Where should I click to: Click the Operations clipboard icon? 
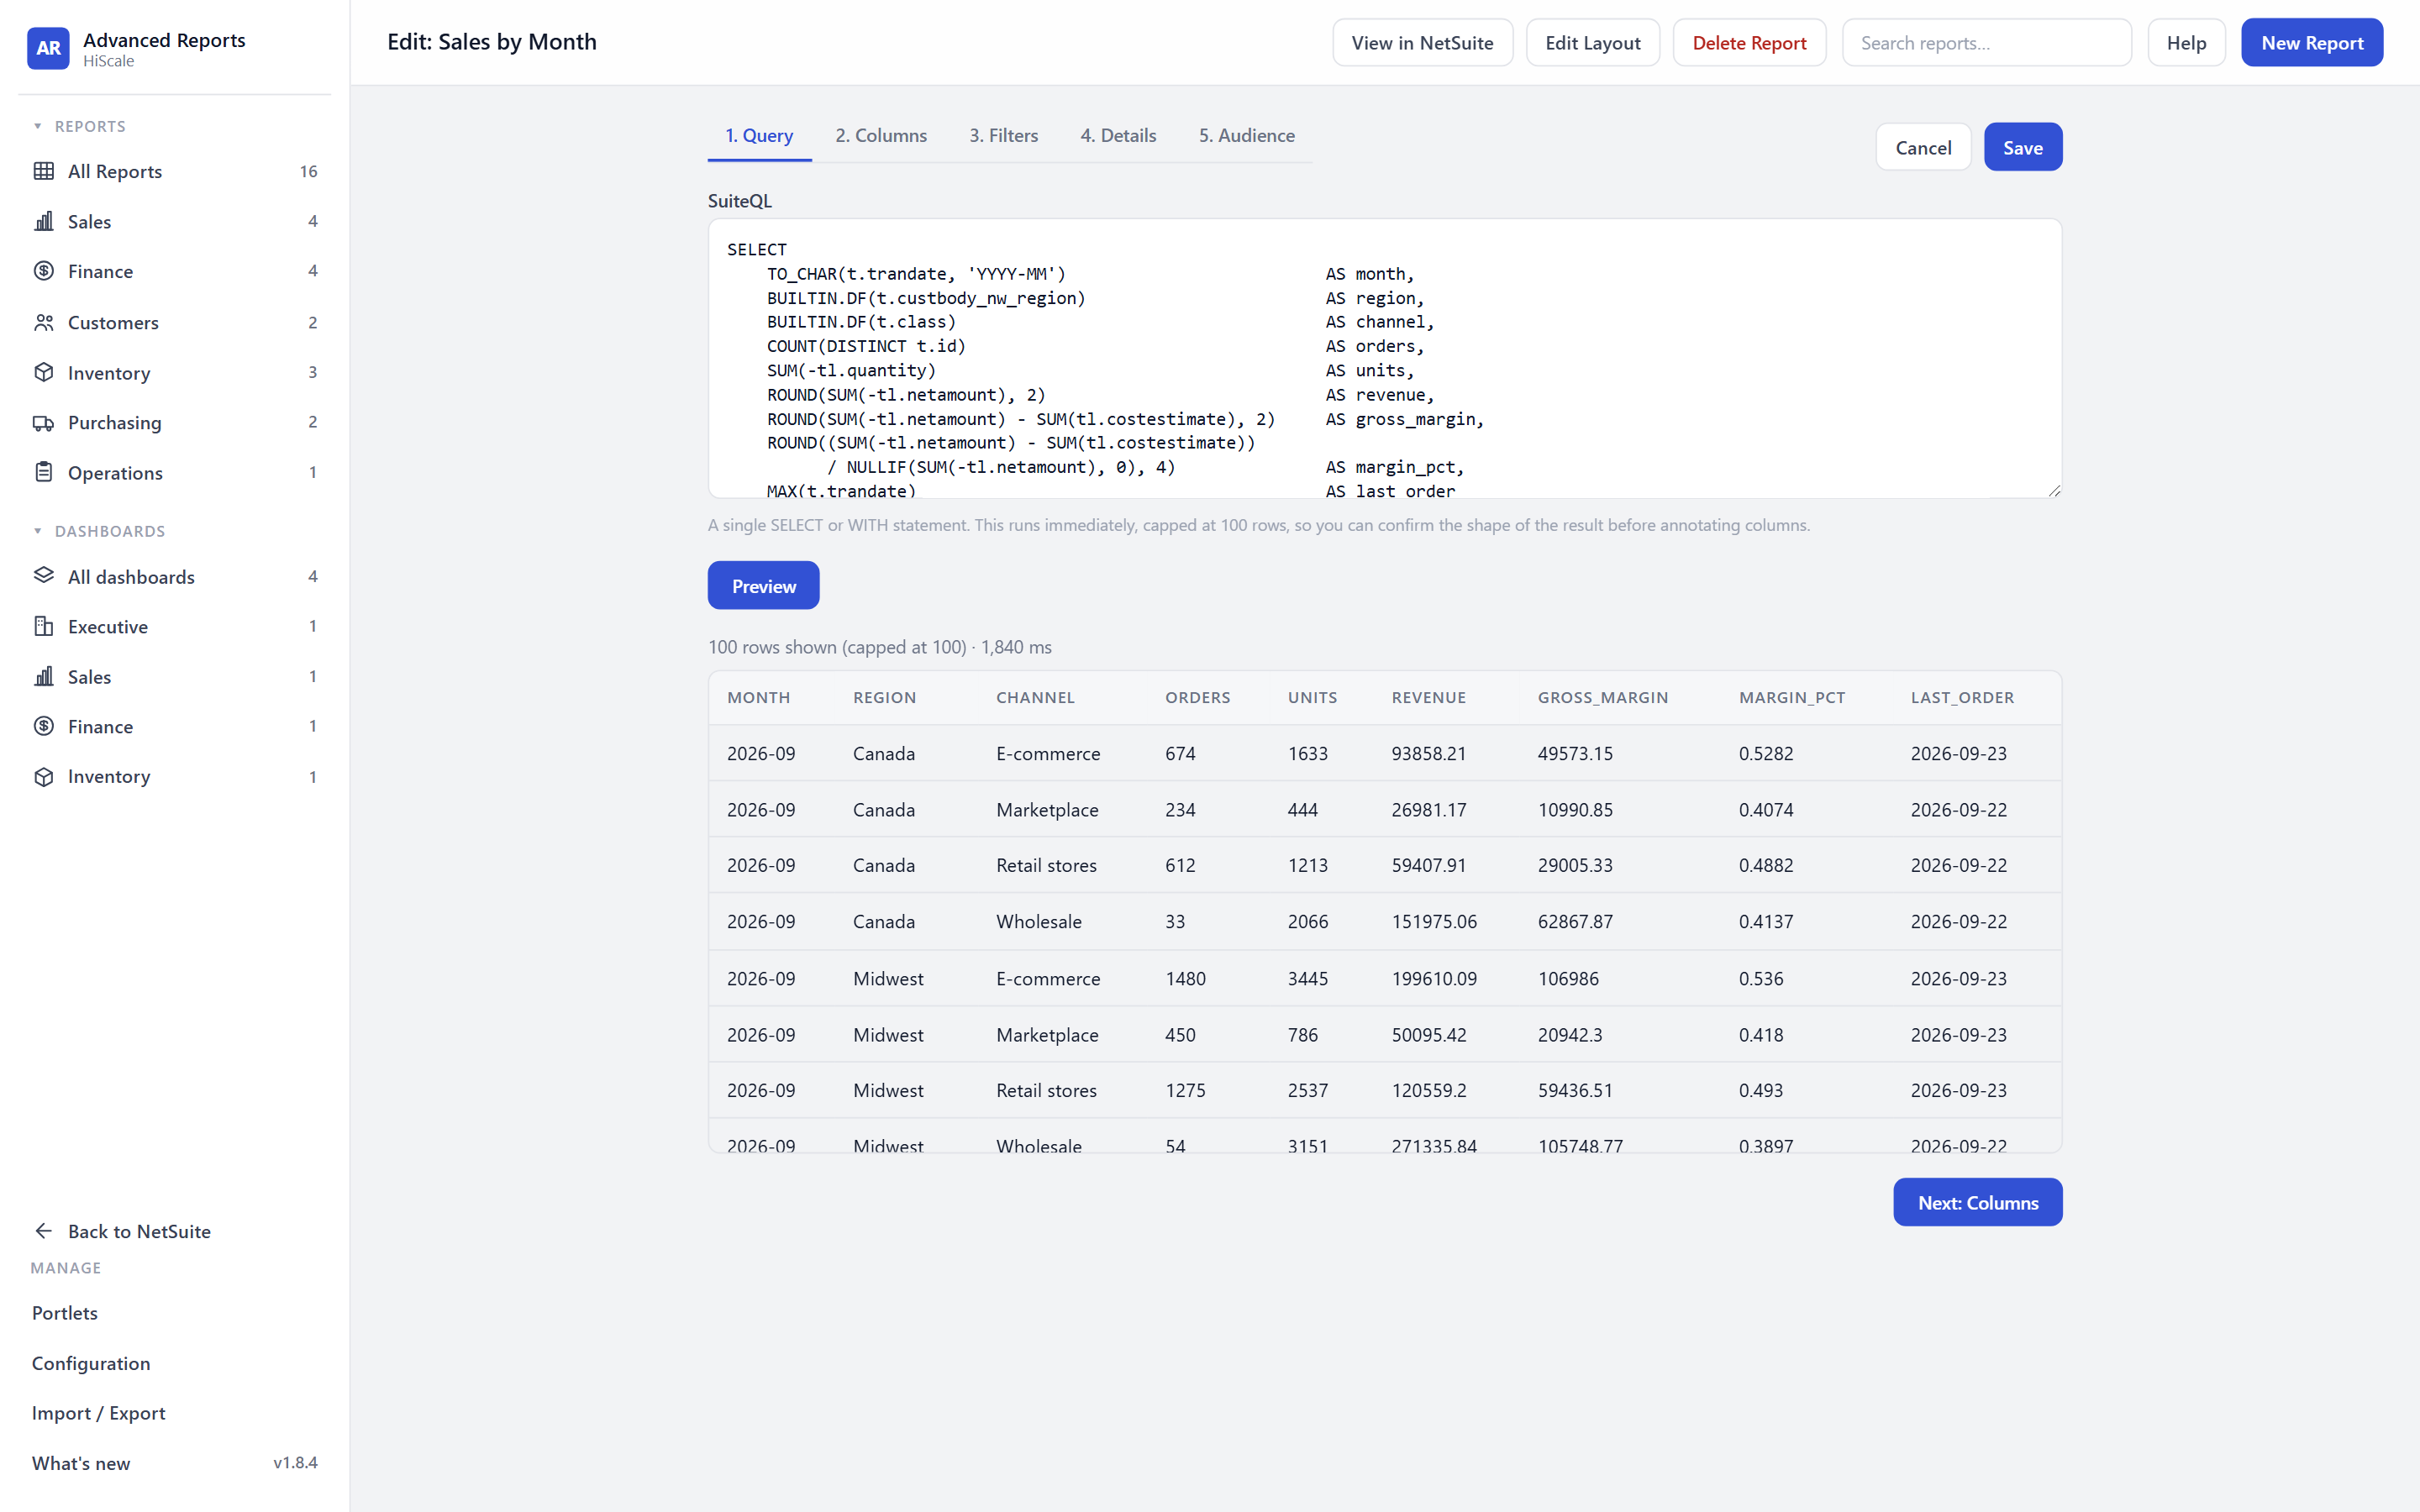pos(44,472)
